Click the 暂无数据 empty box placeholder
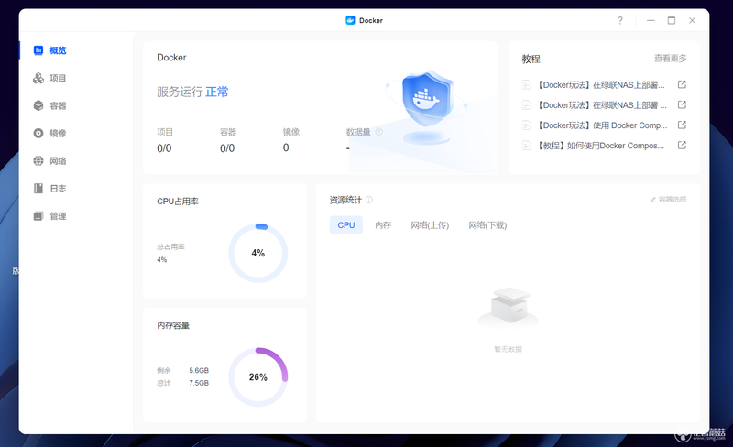The width and height of the screenshot is (733, 447). [509, 306]
